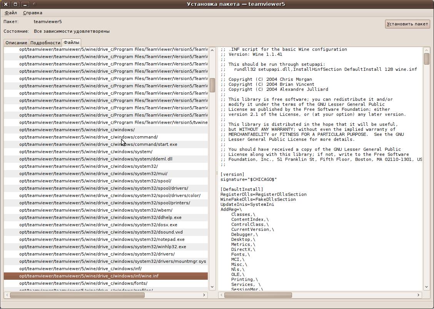Click the text pane horizontal scrollbar thumb
The height and width of the screenshot is (309, 434).
258,295
